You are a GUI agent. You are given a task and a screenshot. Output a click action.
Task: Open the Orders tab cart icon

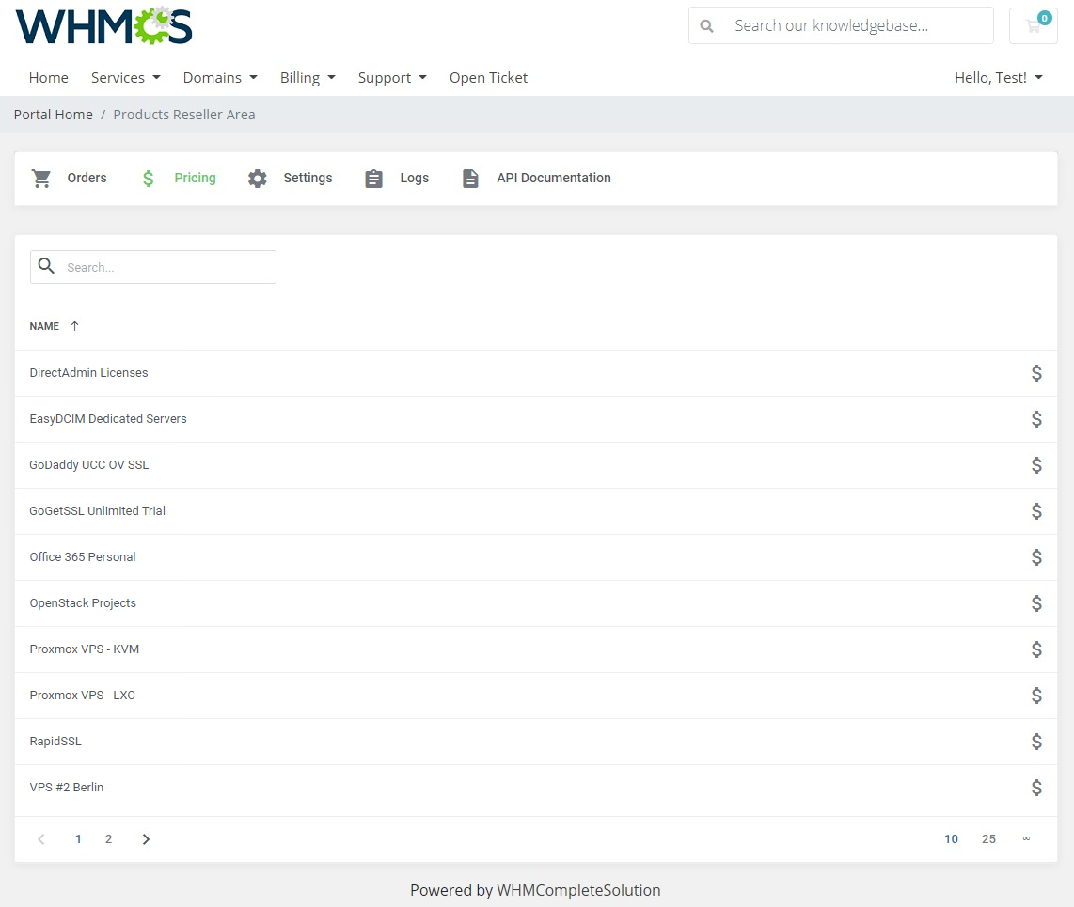click(x=41, y=178)
